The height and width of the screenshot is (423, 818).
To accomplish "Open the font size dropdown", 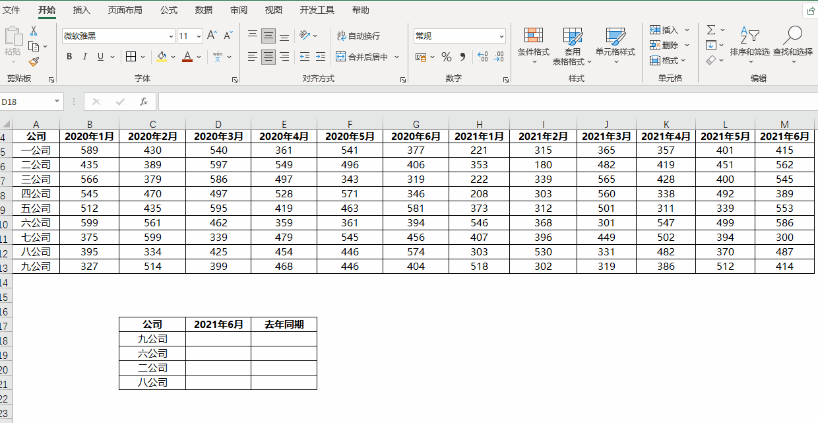I will click(x=199, y=36).
